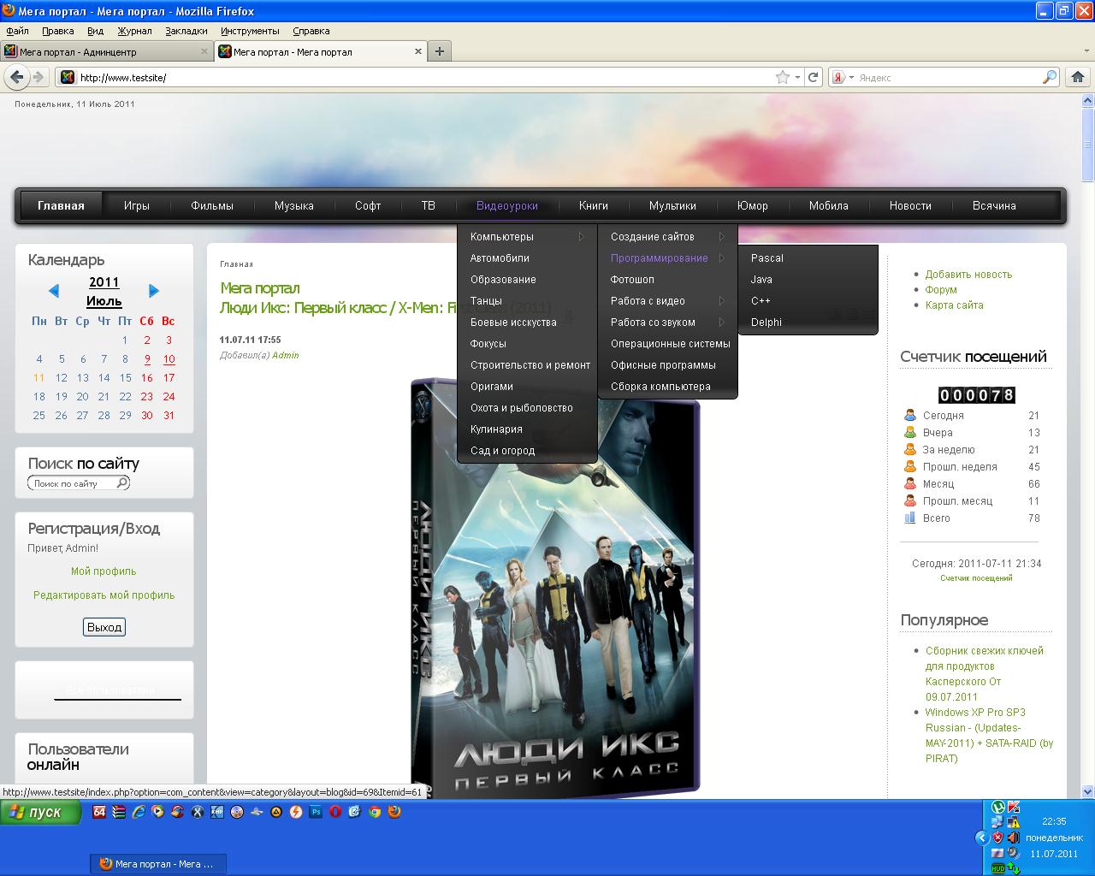Open the Закладки menu in Firefox
Screen dimensions: 1095x876
(186, 31)
